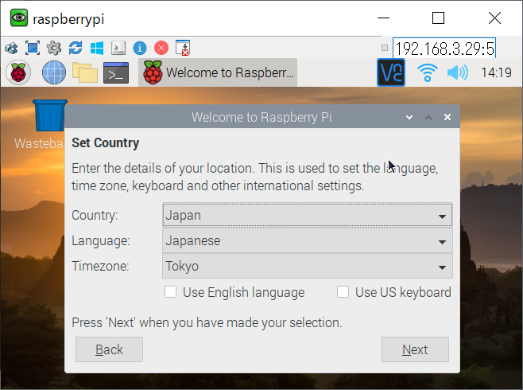
Task: Select Welcome to Raspberry Pi taskbar entry
Action: click(x=218, y=72)
